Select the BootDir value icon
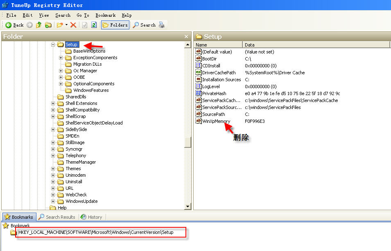Image resolution: width=391 pixels, height=251 pixels. (199, 58)
